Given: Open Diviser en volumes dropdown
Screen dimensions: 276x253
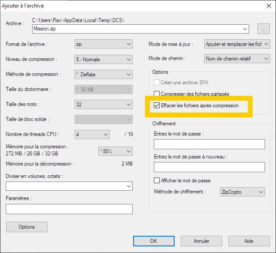Looking at the screenshot, I should click(x=69, y=186).
